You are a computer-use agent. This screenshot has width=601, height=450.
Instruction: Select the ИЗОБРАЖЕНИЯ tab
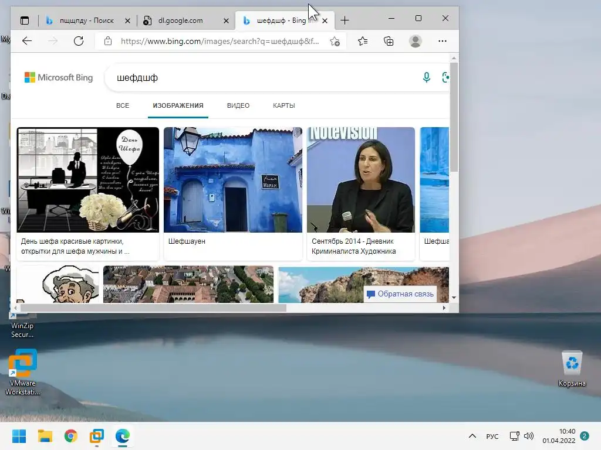coord(178,105)
